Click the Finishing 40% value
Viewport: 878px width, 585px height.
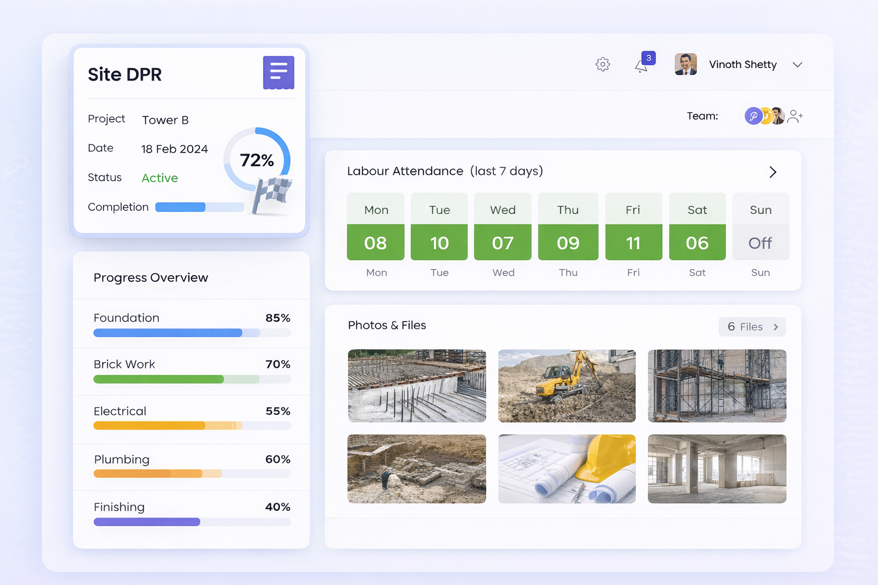(x=278, y=507)
